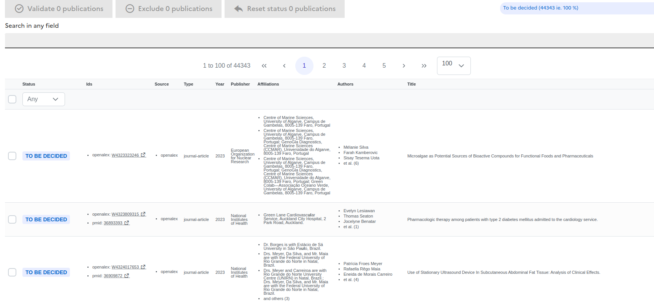Image resolution: width=654 pixels, height=305 pixels.
Task: Go to page 3 of the results
Action: click(x=344, y=66)
